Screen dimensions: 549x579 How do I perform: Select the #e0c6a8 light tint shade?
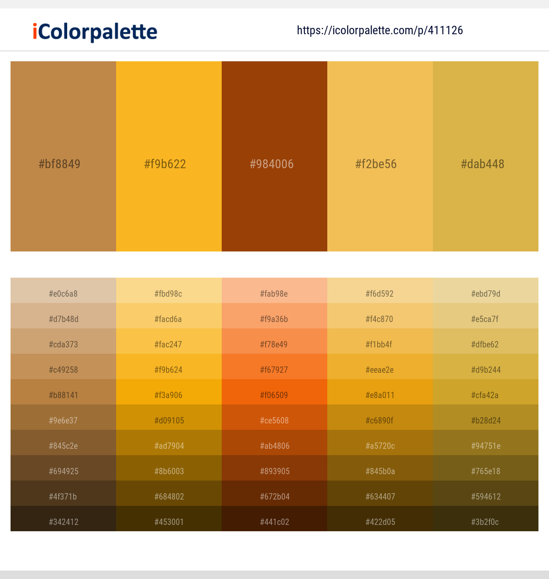(x=63, y=290)
